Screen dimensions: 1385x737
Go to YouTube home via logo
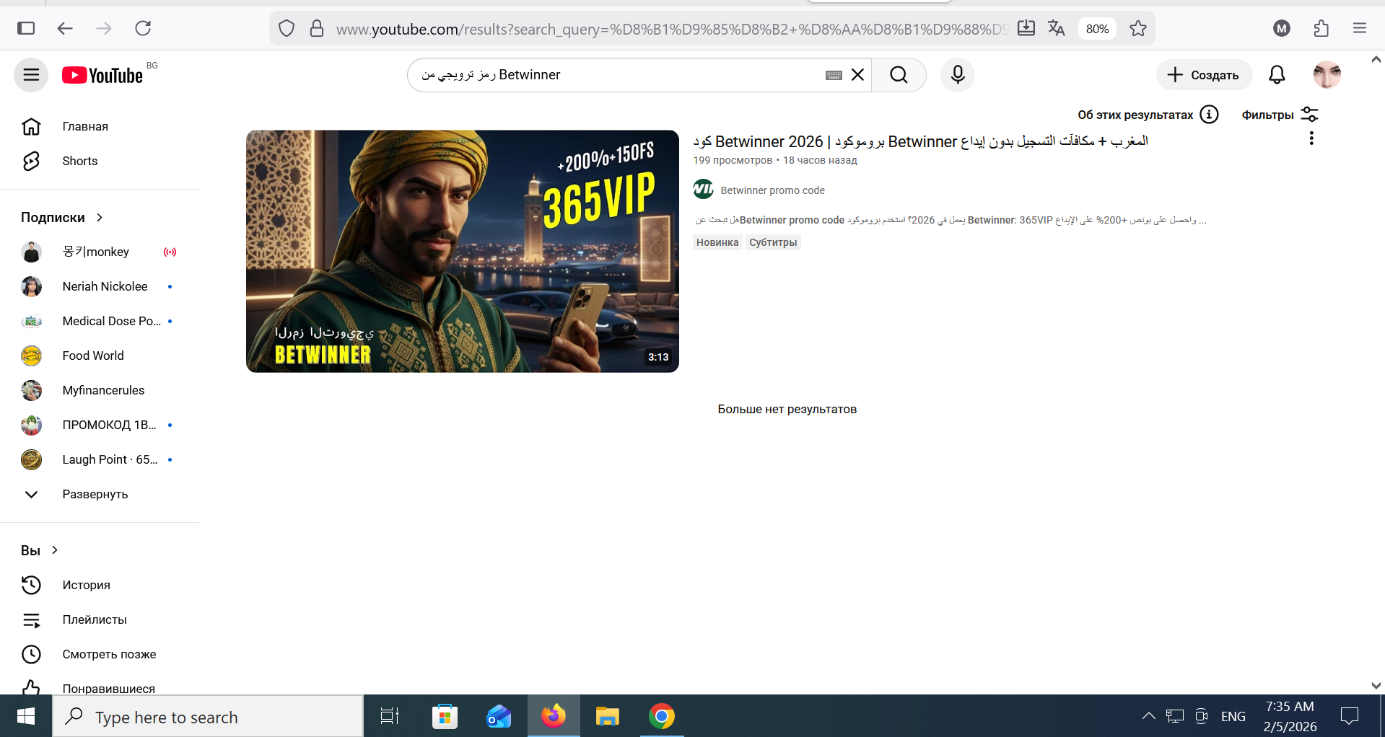point(102,75)
